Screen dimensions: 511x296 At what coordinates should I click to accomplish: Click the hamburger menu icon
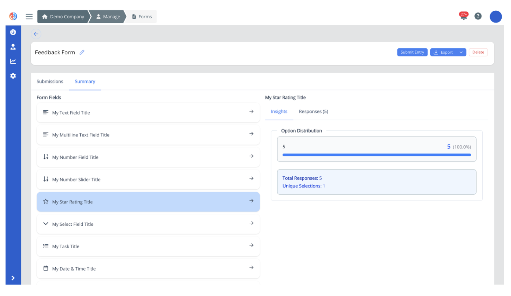[29, 17]
